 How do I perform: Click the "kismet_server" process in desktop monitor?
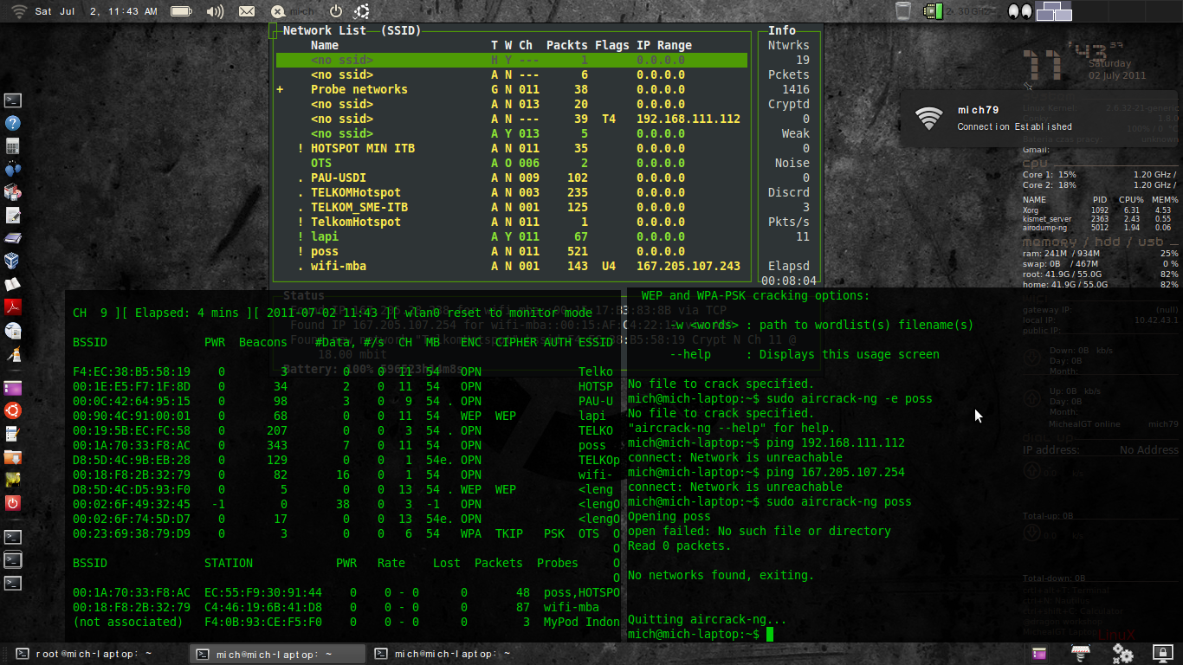(1047, 219)
